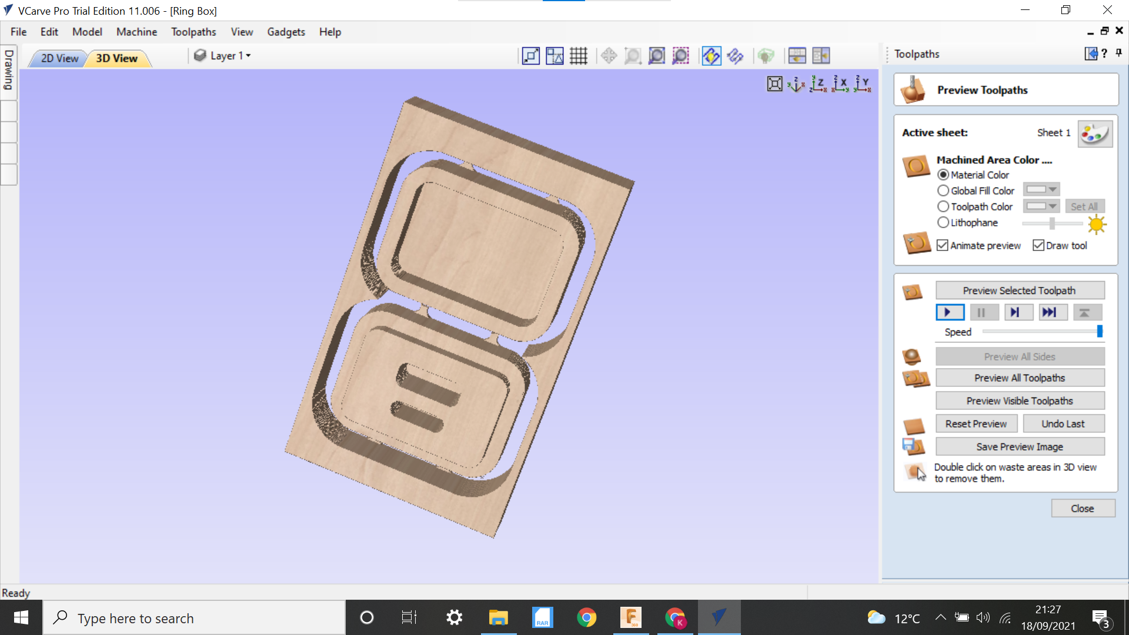Select Global Fill Color radio option
The height and width of the screenshot is (635, 1129).
(x=943, y=190)
